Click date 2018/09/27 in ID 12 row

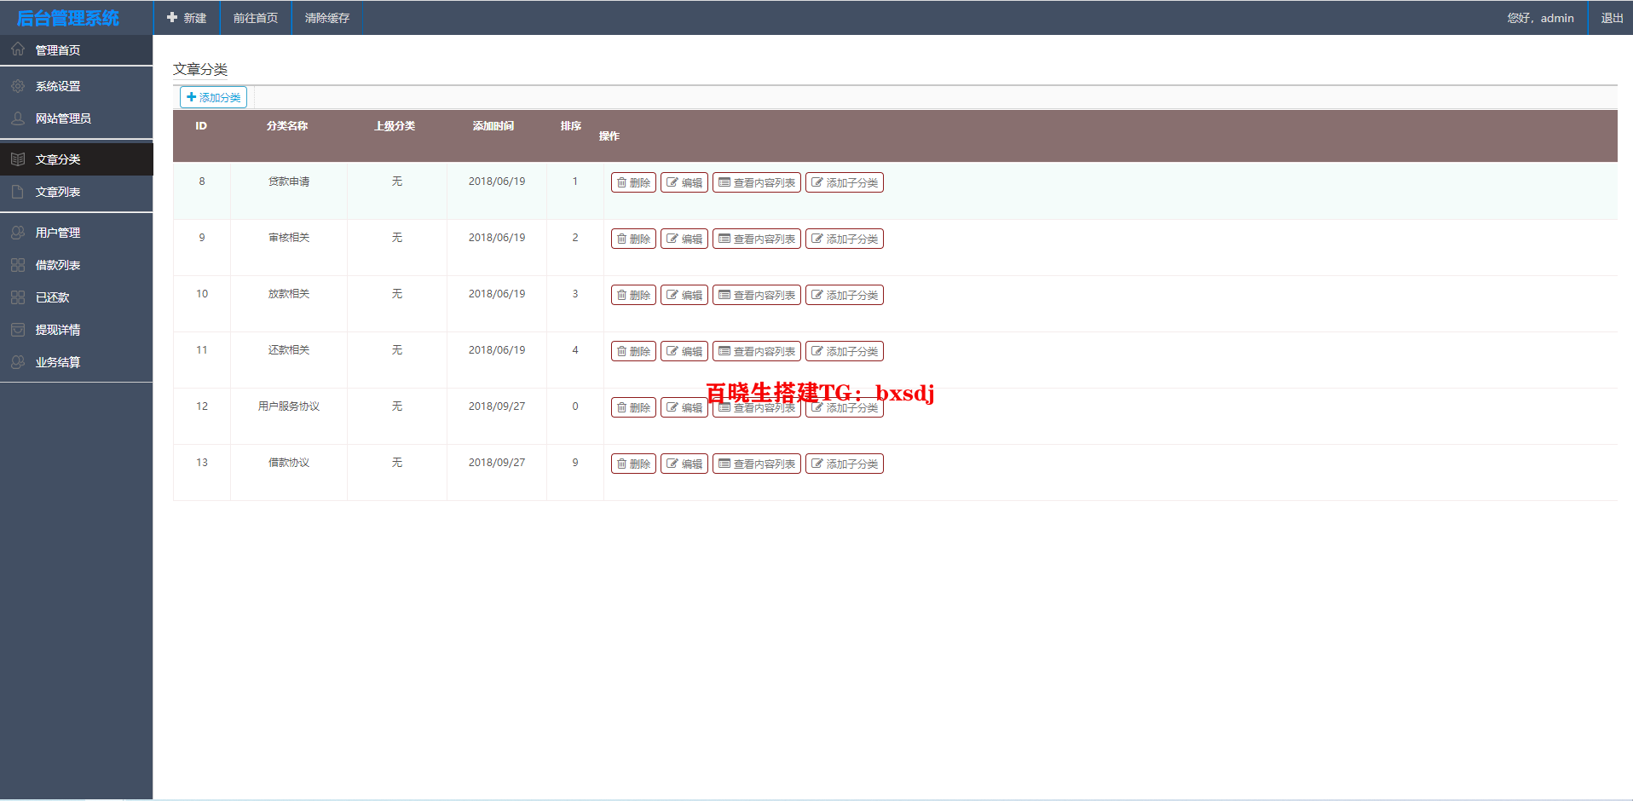tap(497, 406)
